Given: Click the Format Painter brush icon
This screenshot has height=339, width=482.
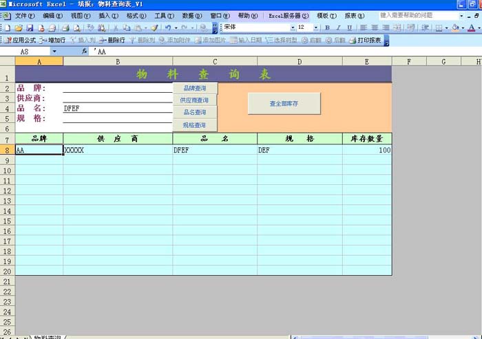Looking at the screenshot, I should point(154,28).
